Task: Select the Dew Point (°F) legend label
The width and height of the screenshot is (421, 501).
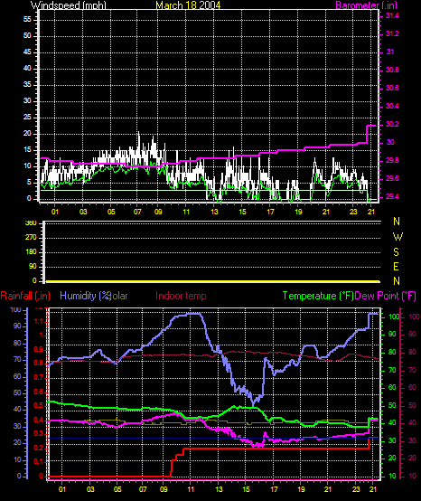Action: (x=386, y=296)
